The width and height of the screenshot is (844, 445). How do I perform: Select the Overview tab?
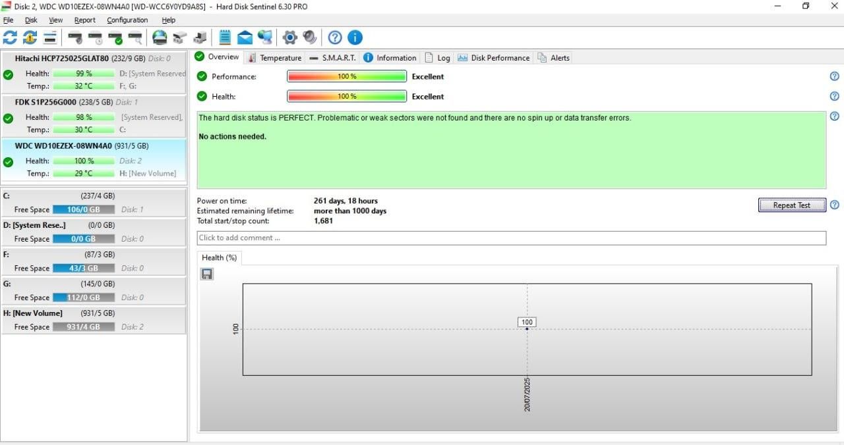click(x=217, y=57)
